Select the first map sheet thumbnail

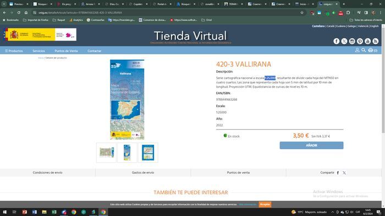(x=106, y=152)
